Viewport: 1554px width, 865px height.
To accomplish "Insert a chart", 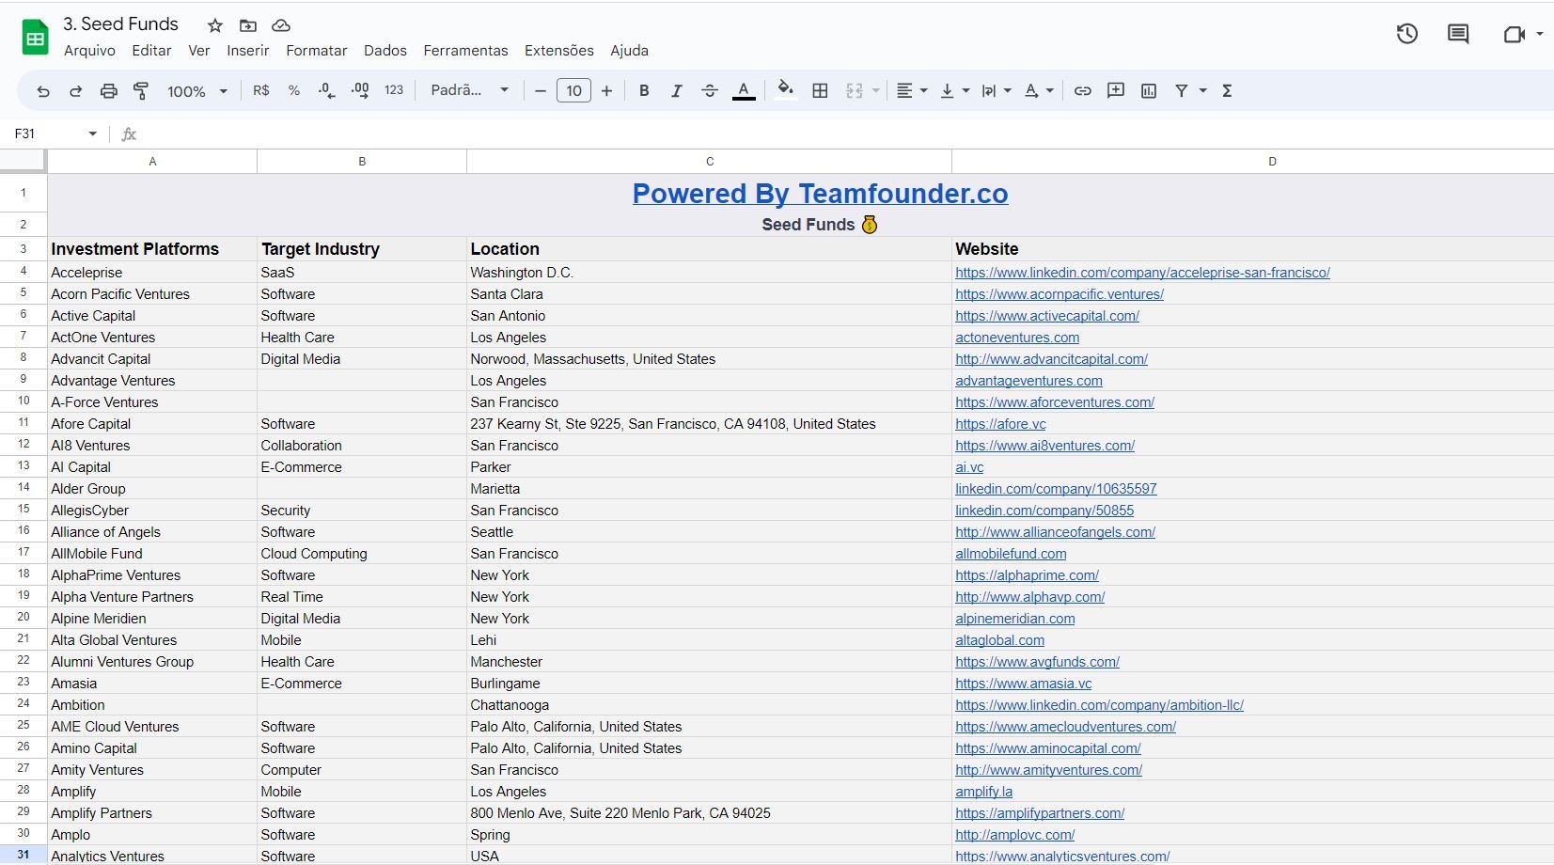I will pos(1149,91).
